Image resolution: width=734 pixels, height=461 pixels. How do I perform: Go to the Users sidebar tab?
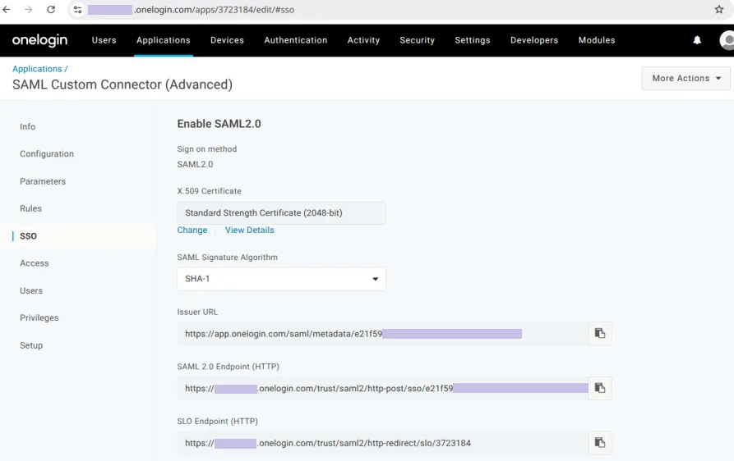(x=31, y=290)
